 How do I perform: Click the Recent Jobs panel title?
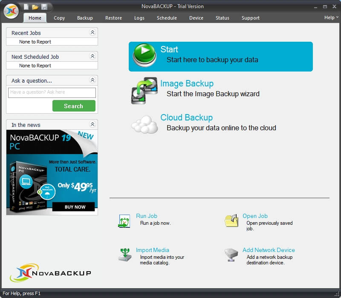(26, 33)
